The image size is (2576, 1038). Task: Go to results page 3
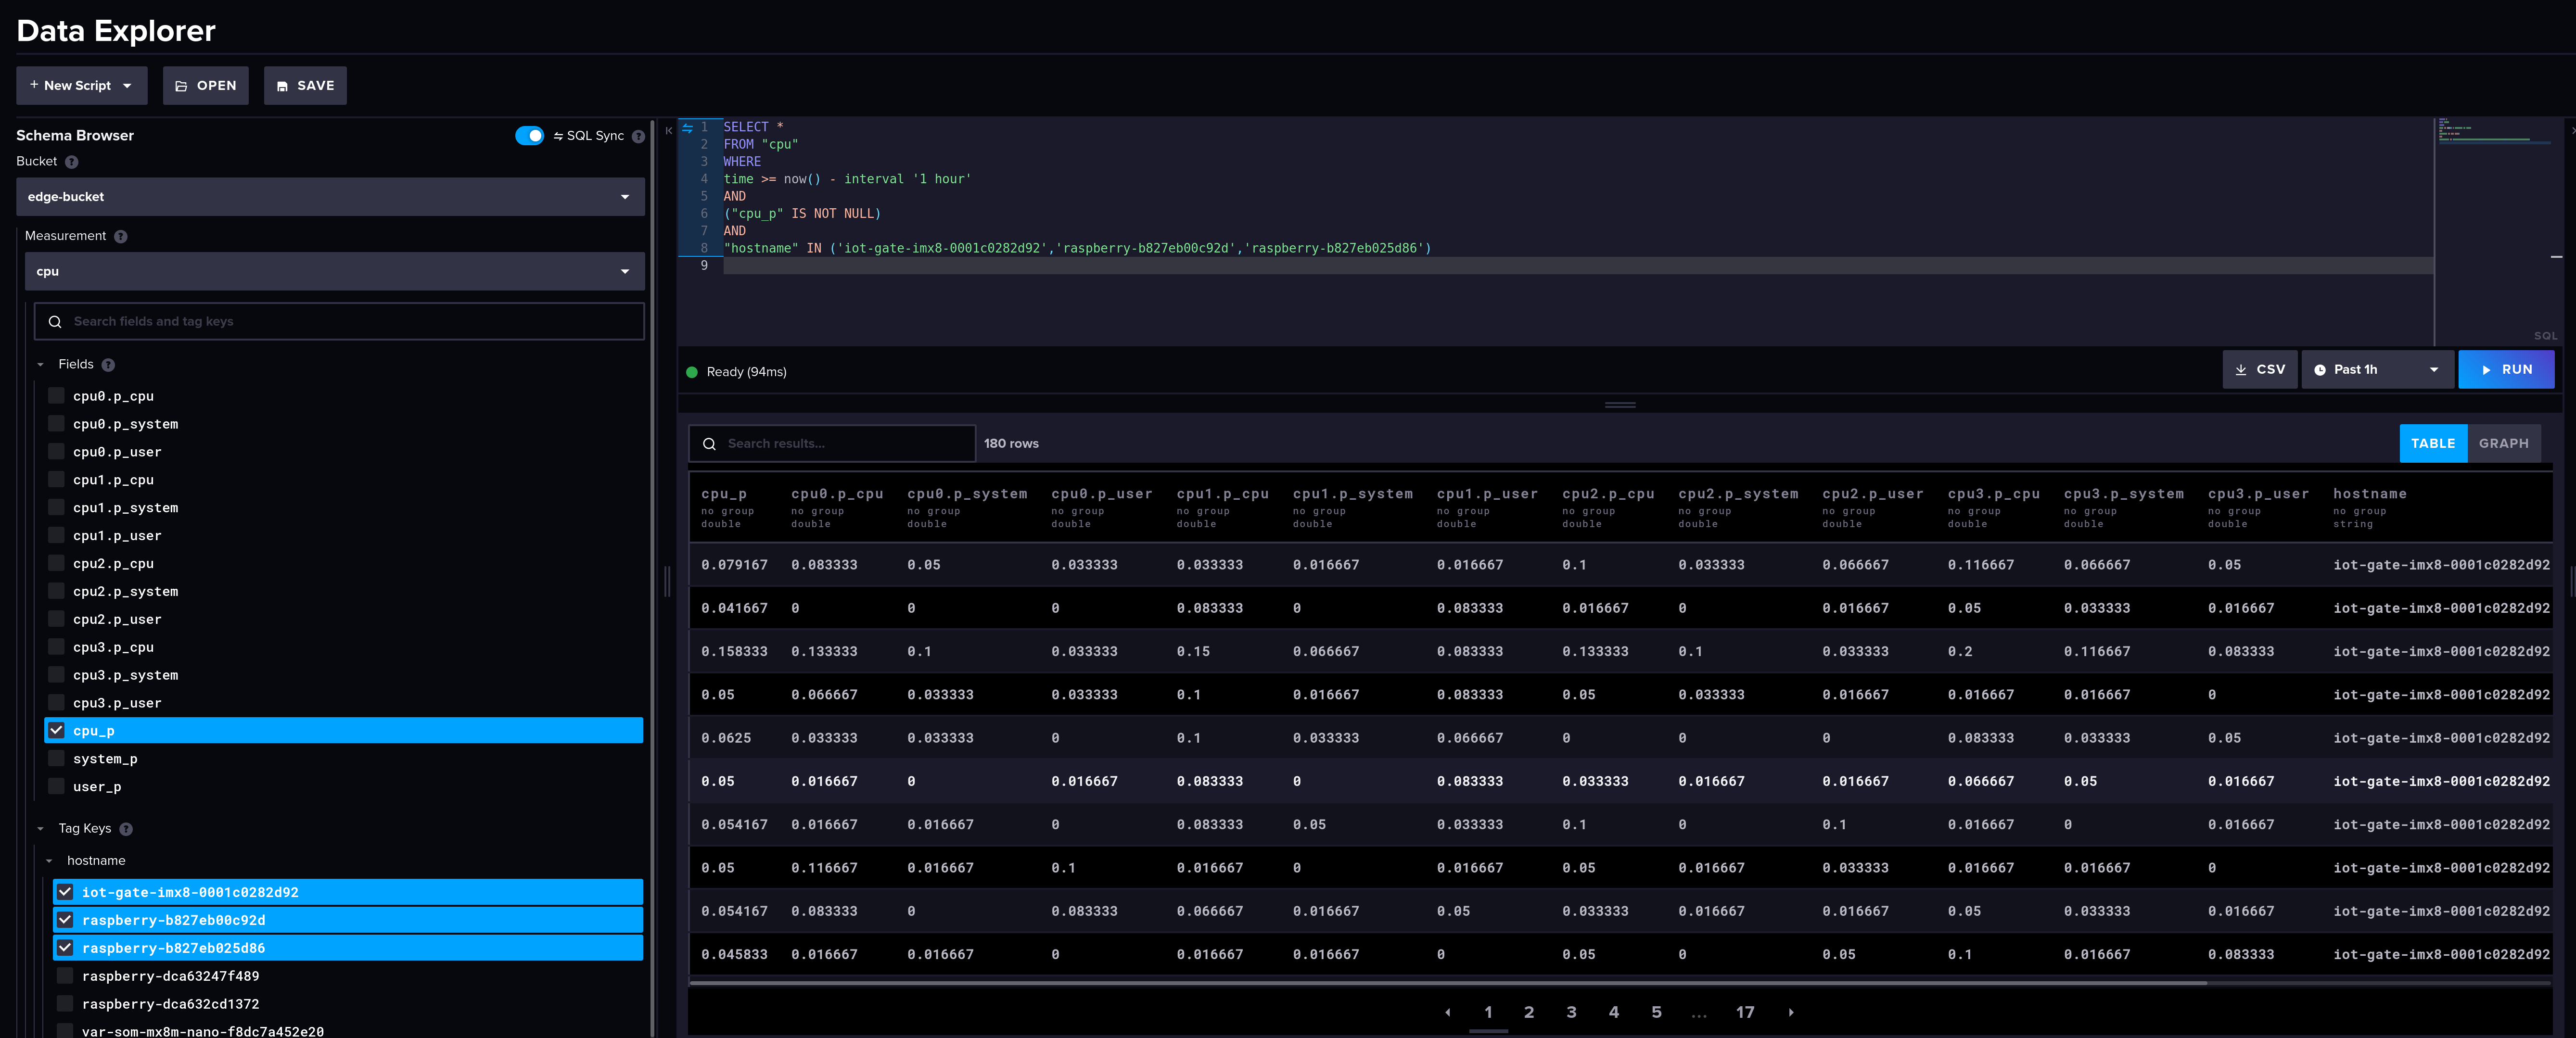tap(1571, 1013)
